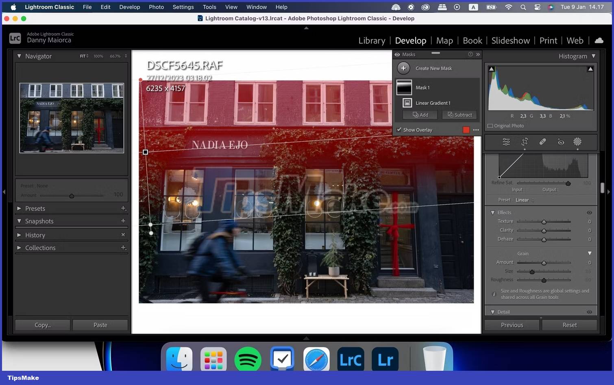Switch to the basic Edit adjustments panel

click(x=506, y=142)
